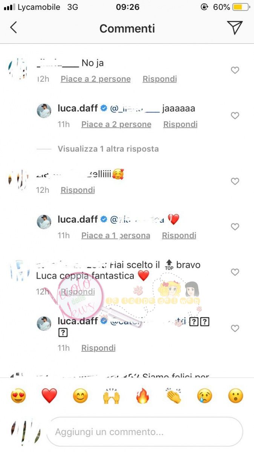
Task: Insert heart-eyes emoji from quick bar
Action: pyautogui.click(x=18, y=396)
